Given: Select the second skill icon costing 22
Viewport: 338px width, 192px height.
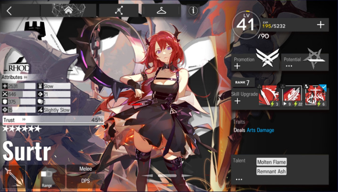Looking at the screenshot, I should (292, 96).
